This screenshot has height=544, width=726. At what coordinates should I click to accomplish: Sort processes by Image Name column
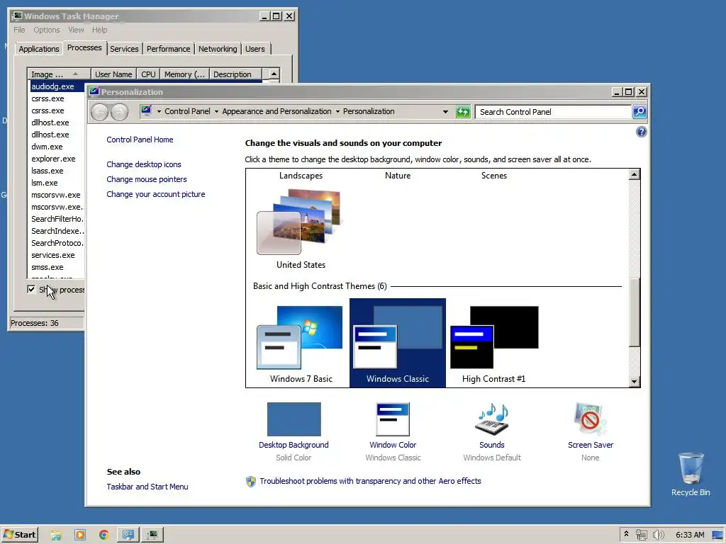click(x=58, y=74)
